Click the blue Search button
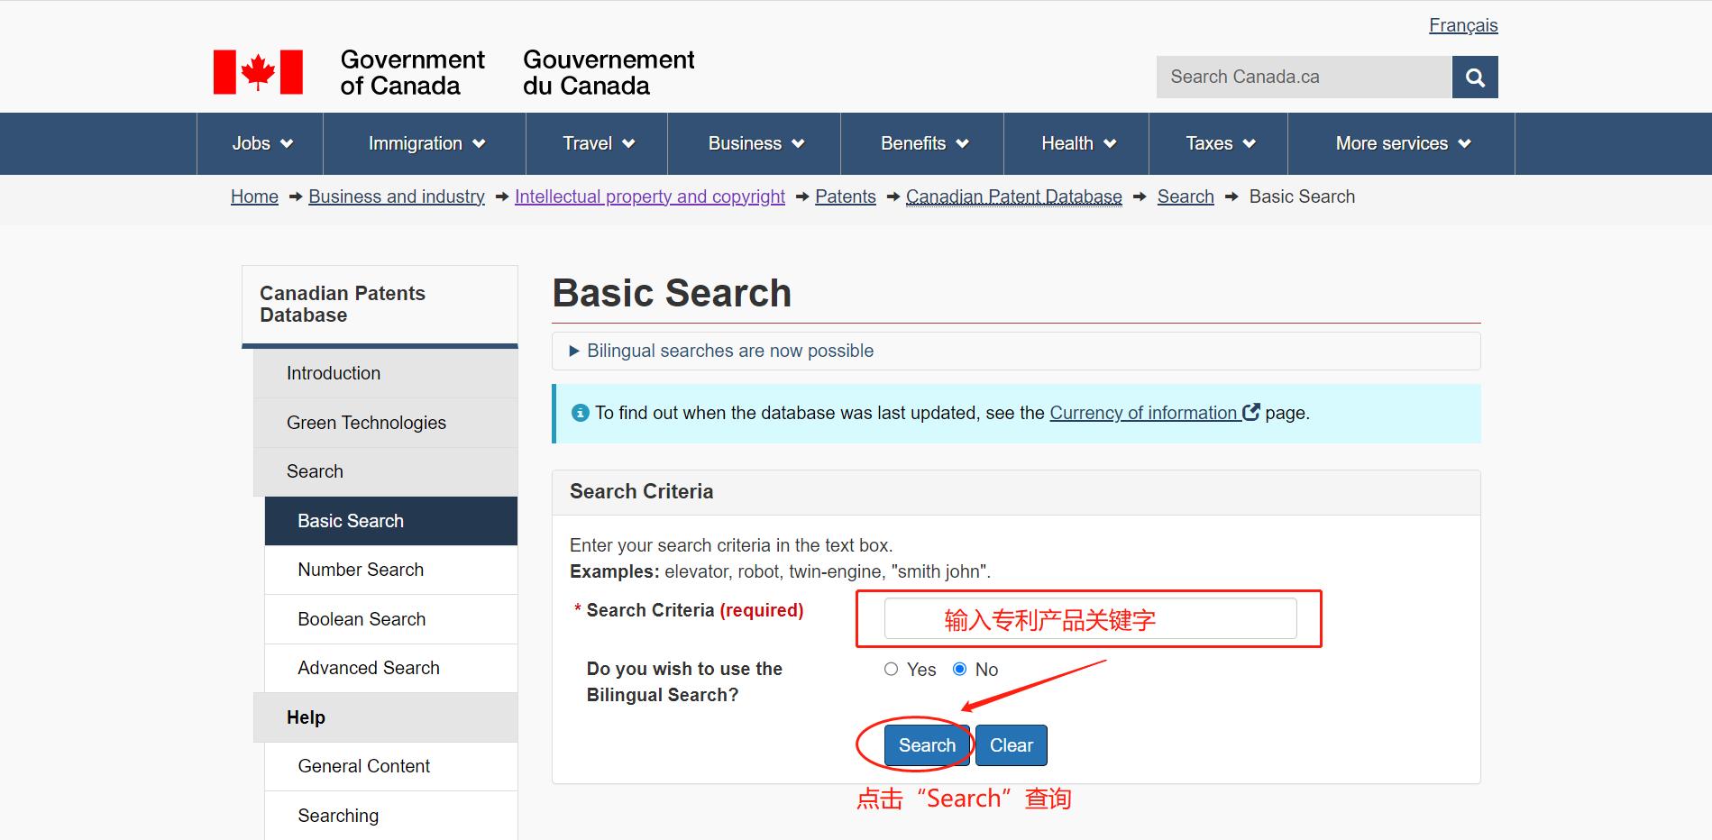 click(x=927, y=745)
